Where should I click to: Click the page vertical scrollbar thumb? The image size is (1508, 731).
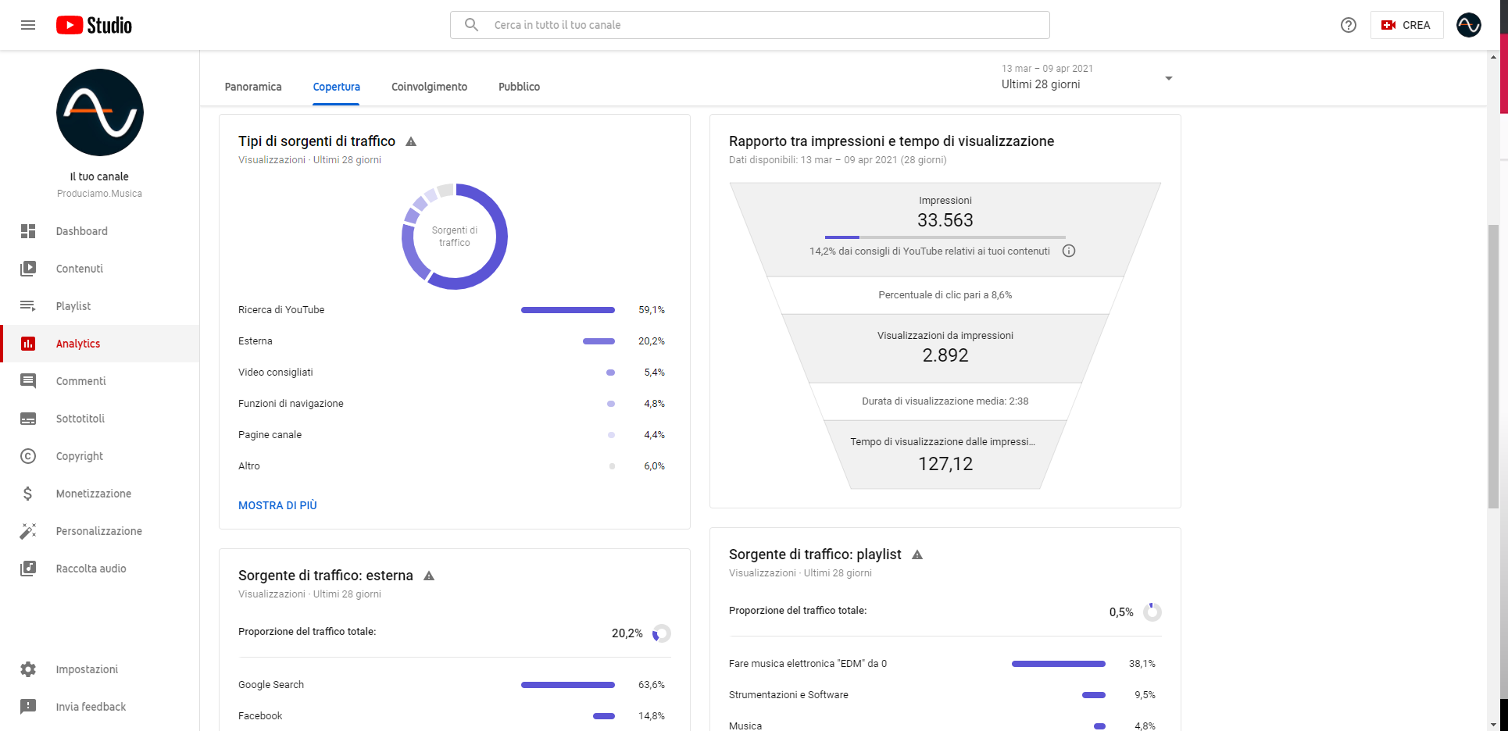(x=1493, y=367)
